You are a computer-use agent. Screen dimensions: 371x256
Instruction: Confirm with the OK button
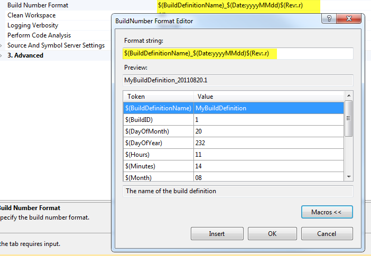pyautogui.click(x=272, y=233)
